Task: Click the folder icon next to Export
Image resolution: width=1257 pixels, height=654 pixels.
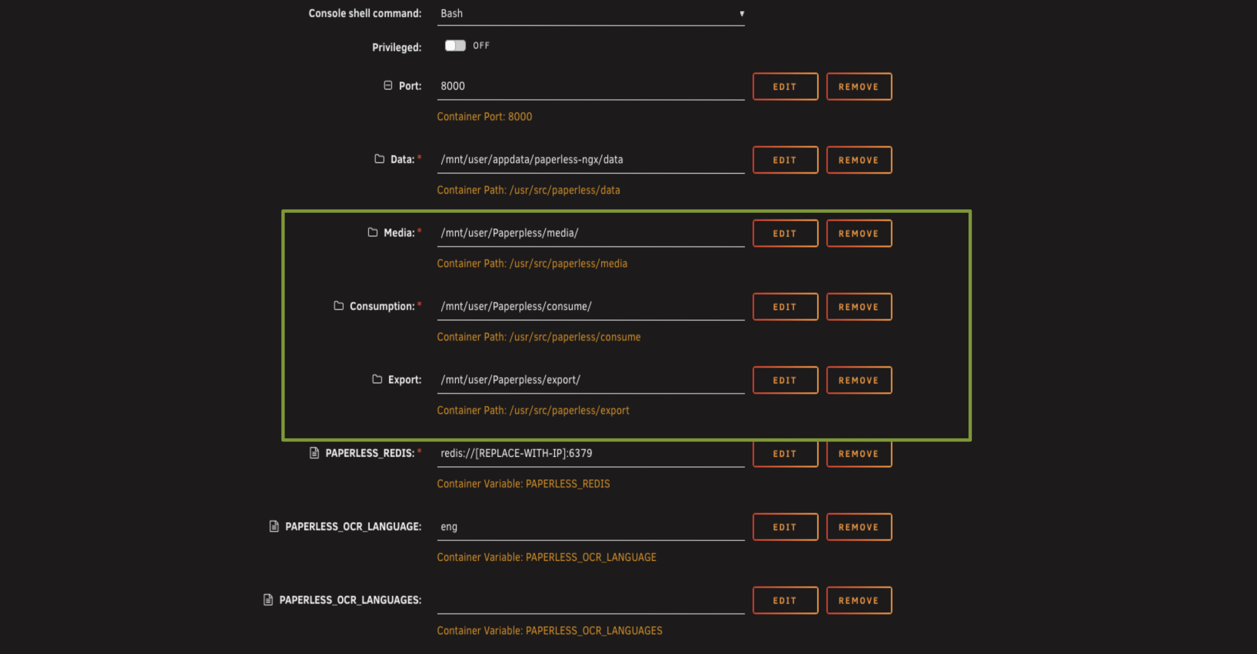Action: click(x=377, y=379)
